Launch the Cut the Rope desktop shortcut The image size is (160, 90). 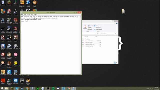[3, 73]
